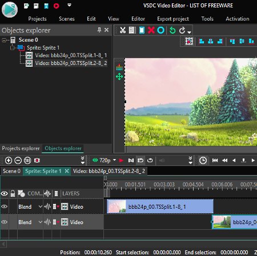The width and height of the screenshot is (257, 256).
Task: Open the Video bbb24p_00.TSSplit.2-8_2 timeline tab
Action: pos(109,171)
